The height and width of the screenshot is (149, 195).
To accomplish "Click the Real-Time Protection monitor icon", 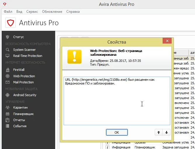I will (8, 56).
